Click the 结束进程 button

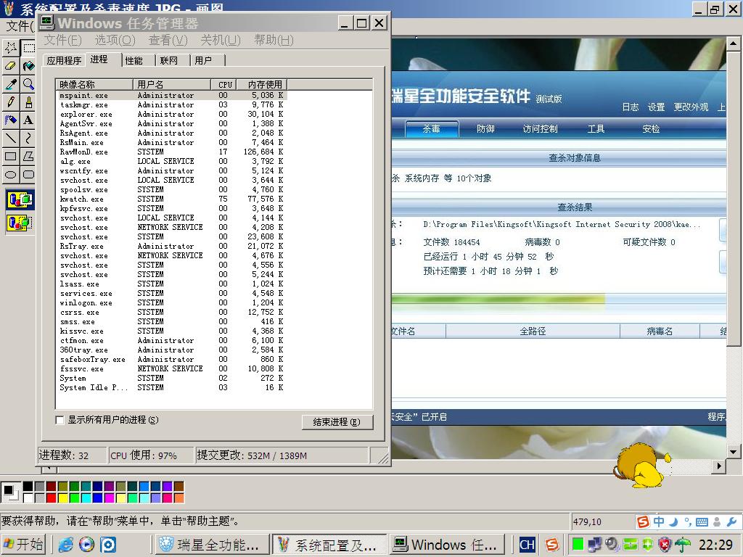coord(337,422)
